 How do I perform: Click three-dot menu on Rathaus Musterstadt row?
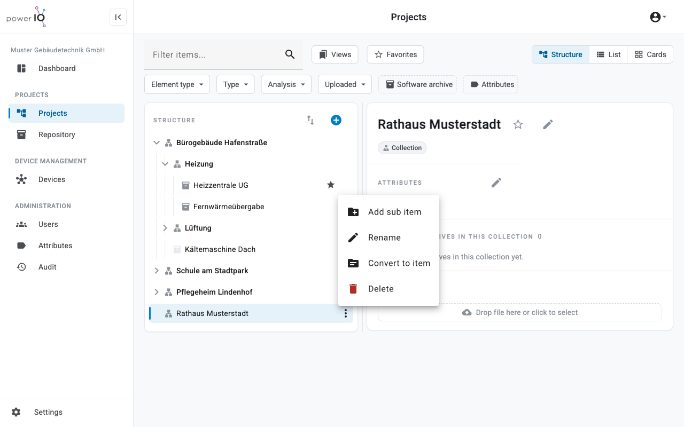(346, 313)
